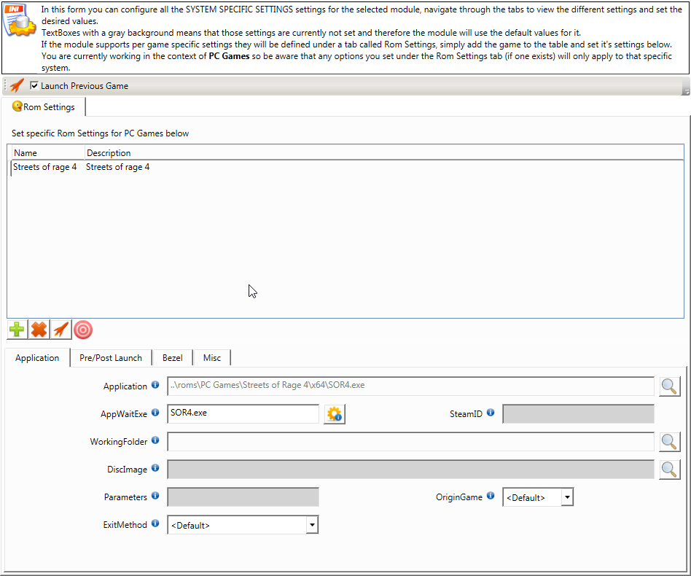Toggle the Launch Previous Game checkbox
The width and height of the screenshot is (691, 576).
34,86
